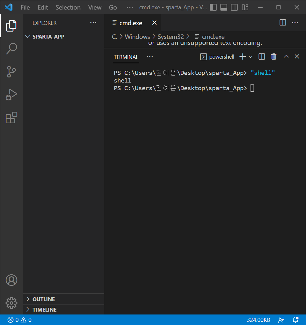Open the Selection menu
This screenshot has width=306, height=325.
[68, 7]
